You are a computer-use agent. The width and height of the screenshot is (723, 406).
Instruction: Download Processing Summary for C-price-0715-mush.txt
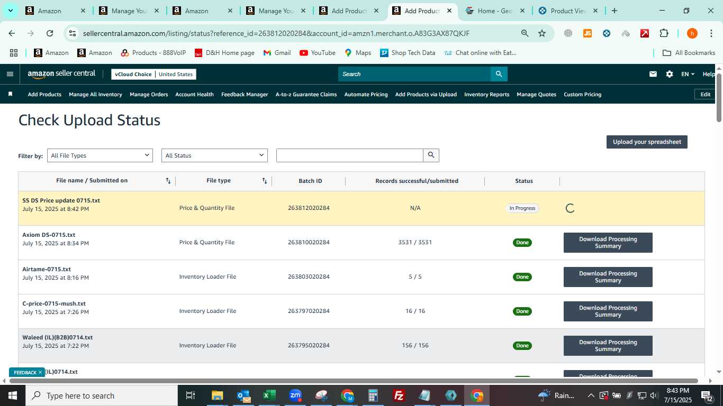tap(608, 311)
